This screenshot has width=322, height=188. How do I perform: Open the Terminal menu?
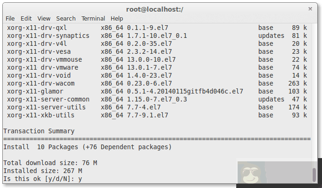93,19
